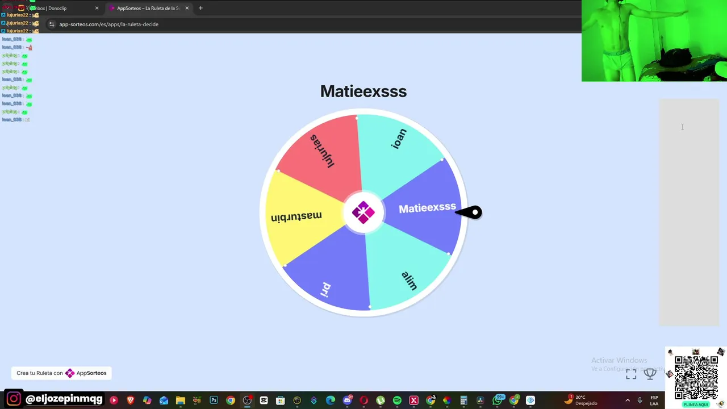Click the @eljozepinmqg handle text
Viewport: 727px width, 409px height.
pyautogui.click(x=64, y=399)
